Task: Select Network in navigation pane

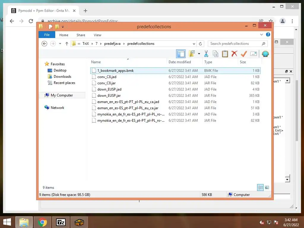Action: [57, 107]
